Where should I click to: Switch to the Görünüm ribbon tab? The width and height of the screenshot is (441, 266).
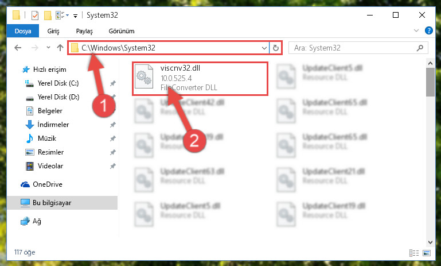[122, 31]
